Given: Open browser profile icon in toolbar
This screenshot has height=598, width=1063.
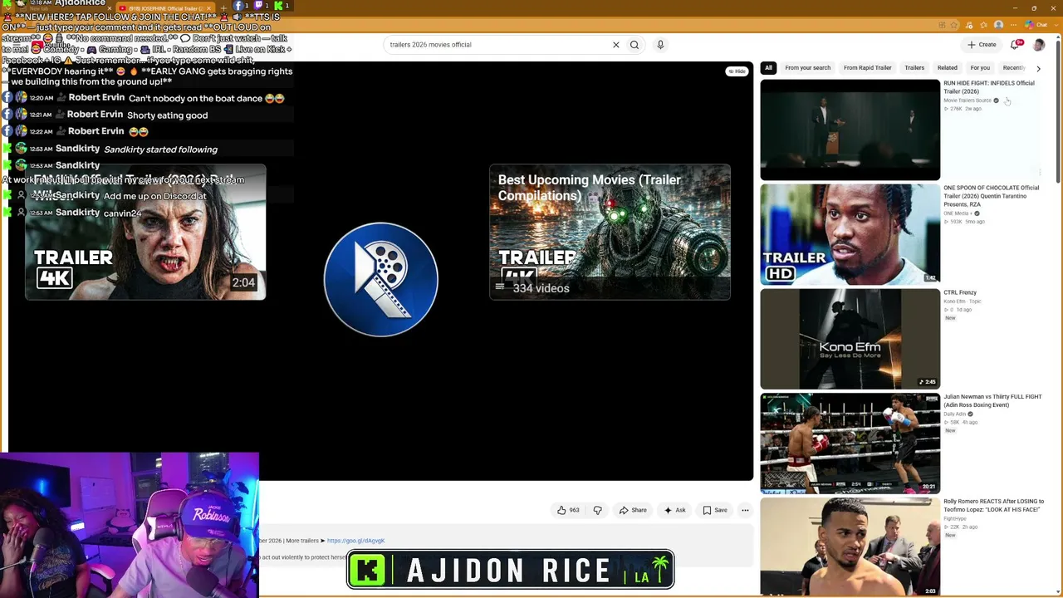Looking at the screenshot, I should click(x=998, y=25).
